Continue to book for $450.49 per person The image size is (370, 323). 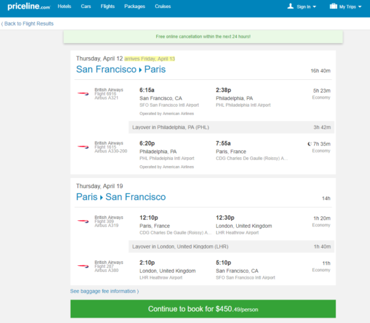[x=203, y=309]
